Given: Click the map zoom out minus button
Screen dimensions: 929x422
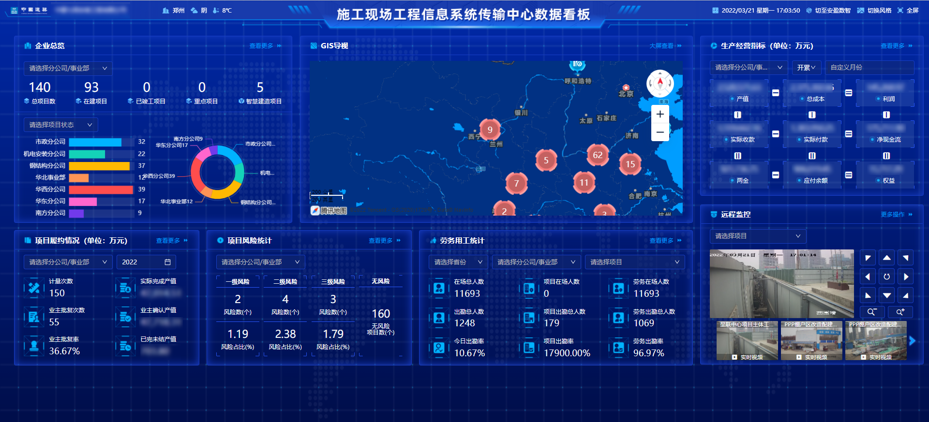Looking at the screenshot, I should [x=660, y=132].
